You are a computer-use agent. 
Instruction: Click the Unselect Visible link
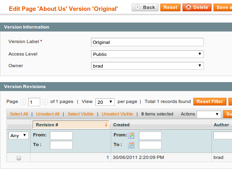click(117, 114)
